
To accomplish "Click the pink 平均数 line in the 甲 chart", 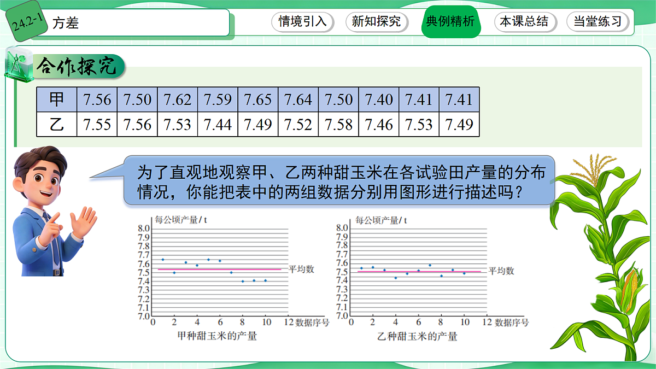I will (220, 269).
